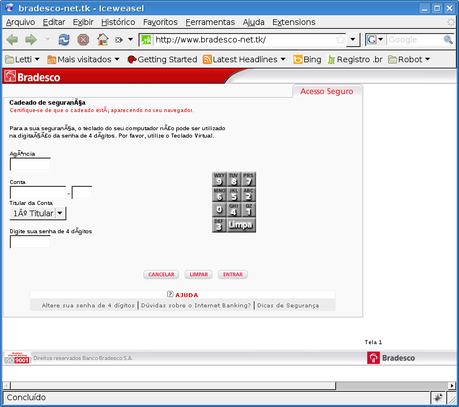Viewport: 459px width, 407px height.
Task: Reload the current page
Action: [64, 40]
